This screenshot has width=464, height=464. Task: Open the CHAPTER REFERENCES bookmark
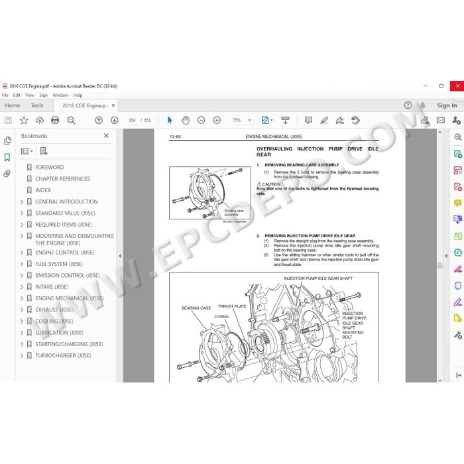point(62,179)
